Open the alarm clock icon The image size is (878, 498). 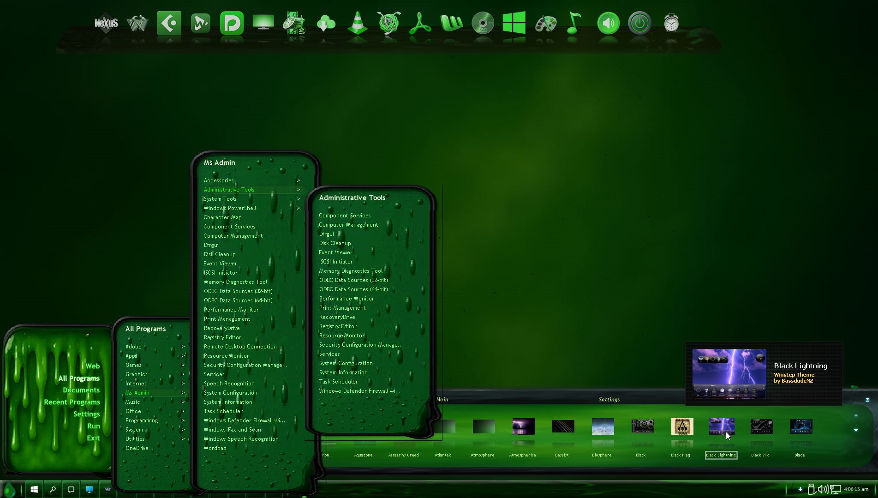(x=671, y=23)
